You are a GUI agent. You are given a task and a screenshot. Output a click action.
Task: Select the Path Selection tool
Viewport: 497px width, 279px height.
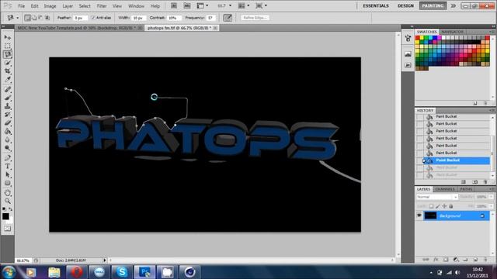click(8, 174)
